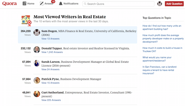Open question about Truckee CA house costs
The width and height of the screenshot is (185, 106).
click(x=162, y=50)
